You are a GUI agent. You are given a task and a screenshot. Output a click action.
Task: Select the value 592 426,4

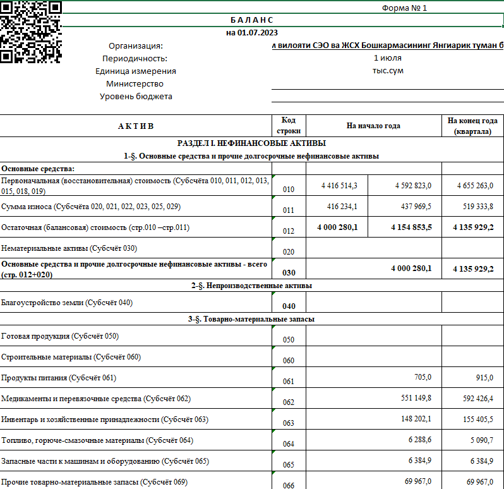pos(478,399)
